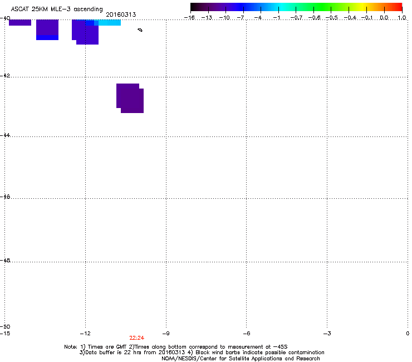Click the colorbar label -0.7
Screen dimensions: 412x362
coord(296,18)
